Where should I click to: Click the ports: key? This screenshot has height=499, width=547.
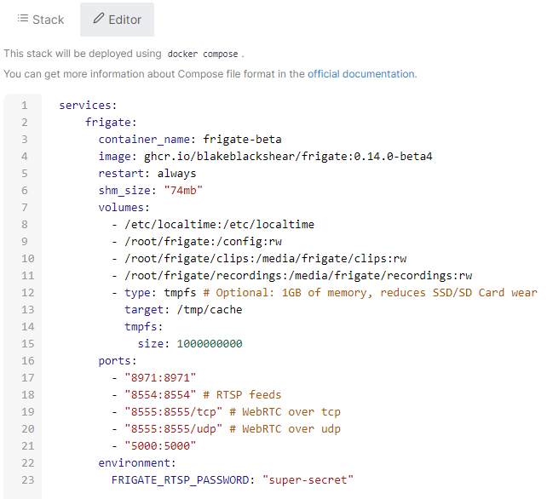(x=118, y=361)
